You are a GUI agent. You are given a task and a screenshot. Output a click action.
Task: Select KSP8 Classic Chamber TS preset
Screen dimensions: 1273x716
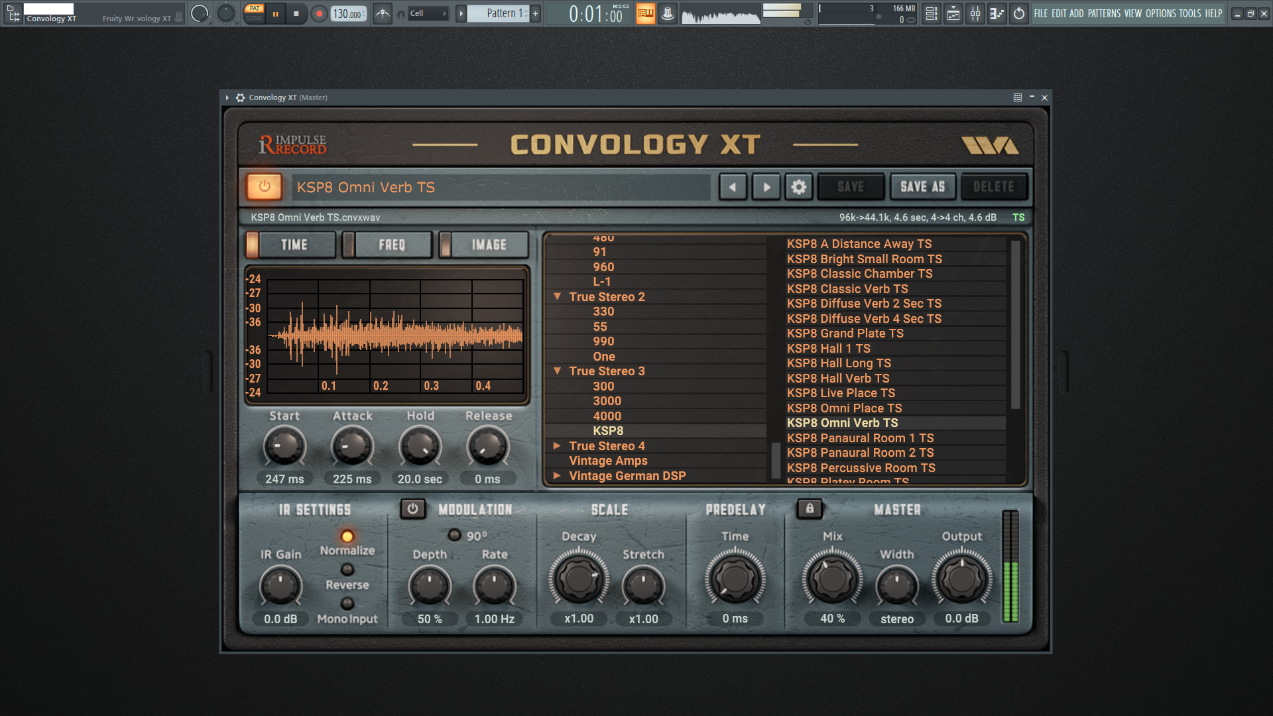point(895,274)
